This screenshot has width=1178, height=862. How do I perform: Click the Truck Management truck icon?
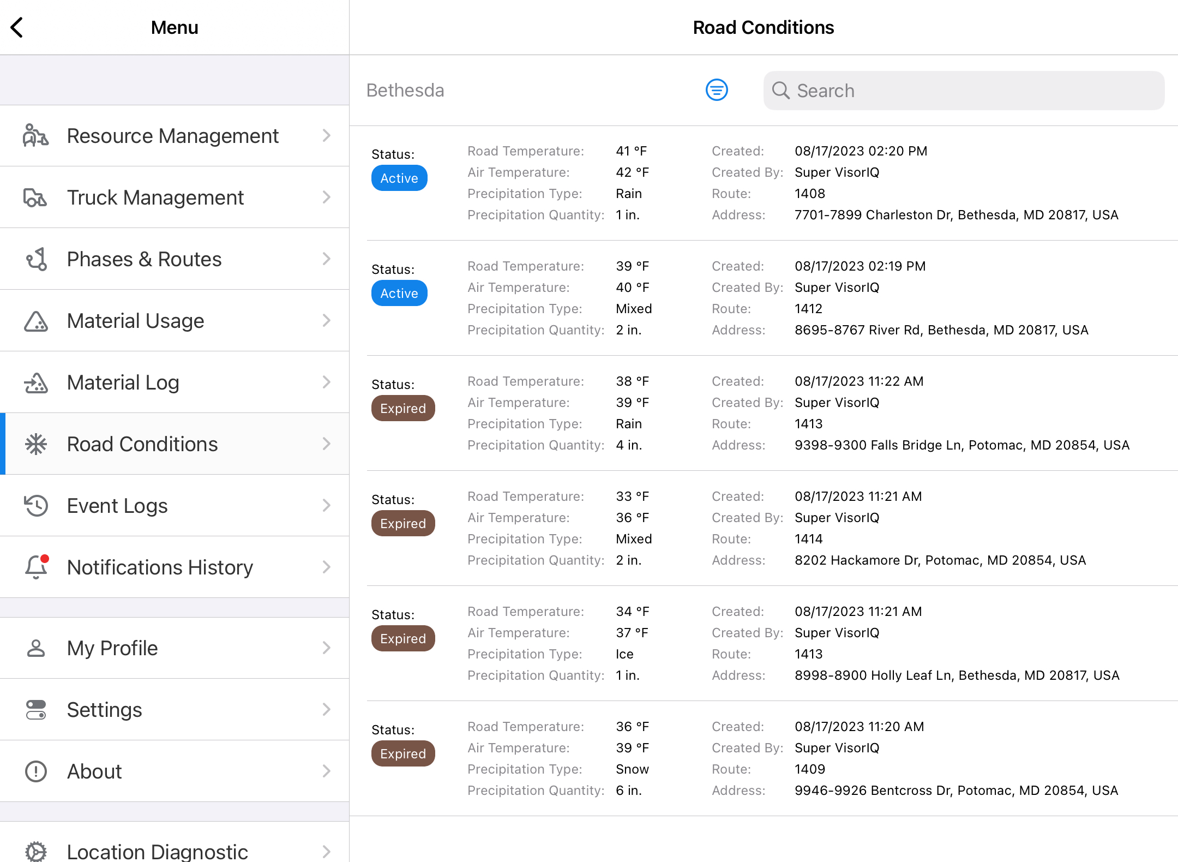pos(36,197)
